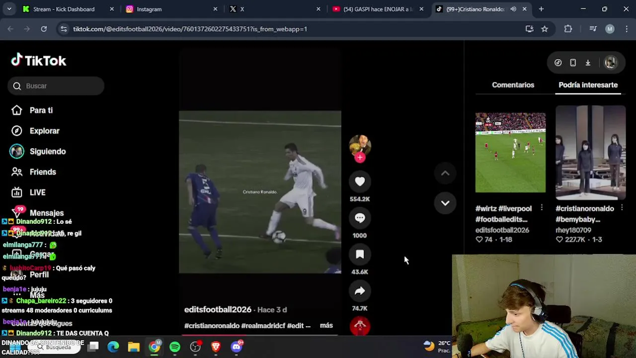Open the tab search dropdown arrow
Screen dimensions: 636x358
(x=9, y=9)
